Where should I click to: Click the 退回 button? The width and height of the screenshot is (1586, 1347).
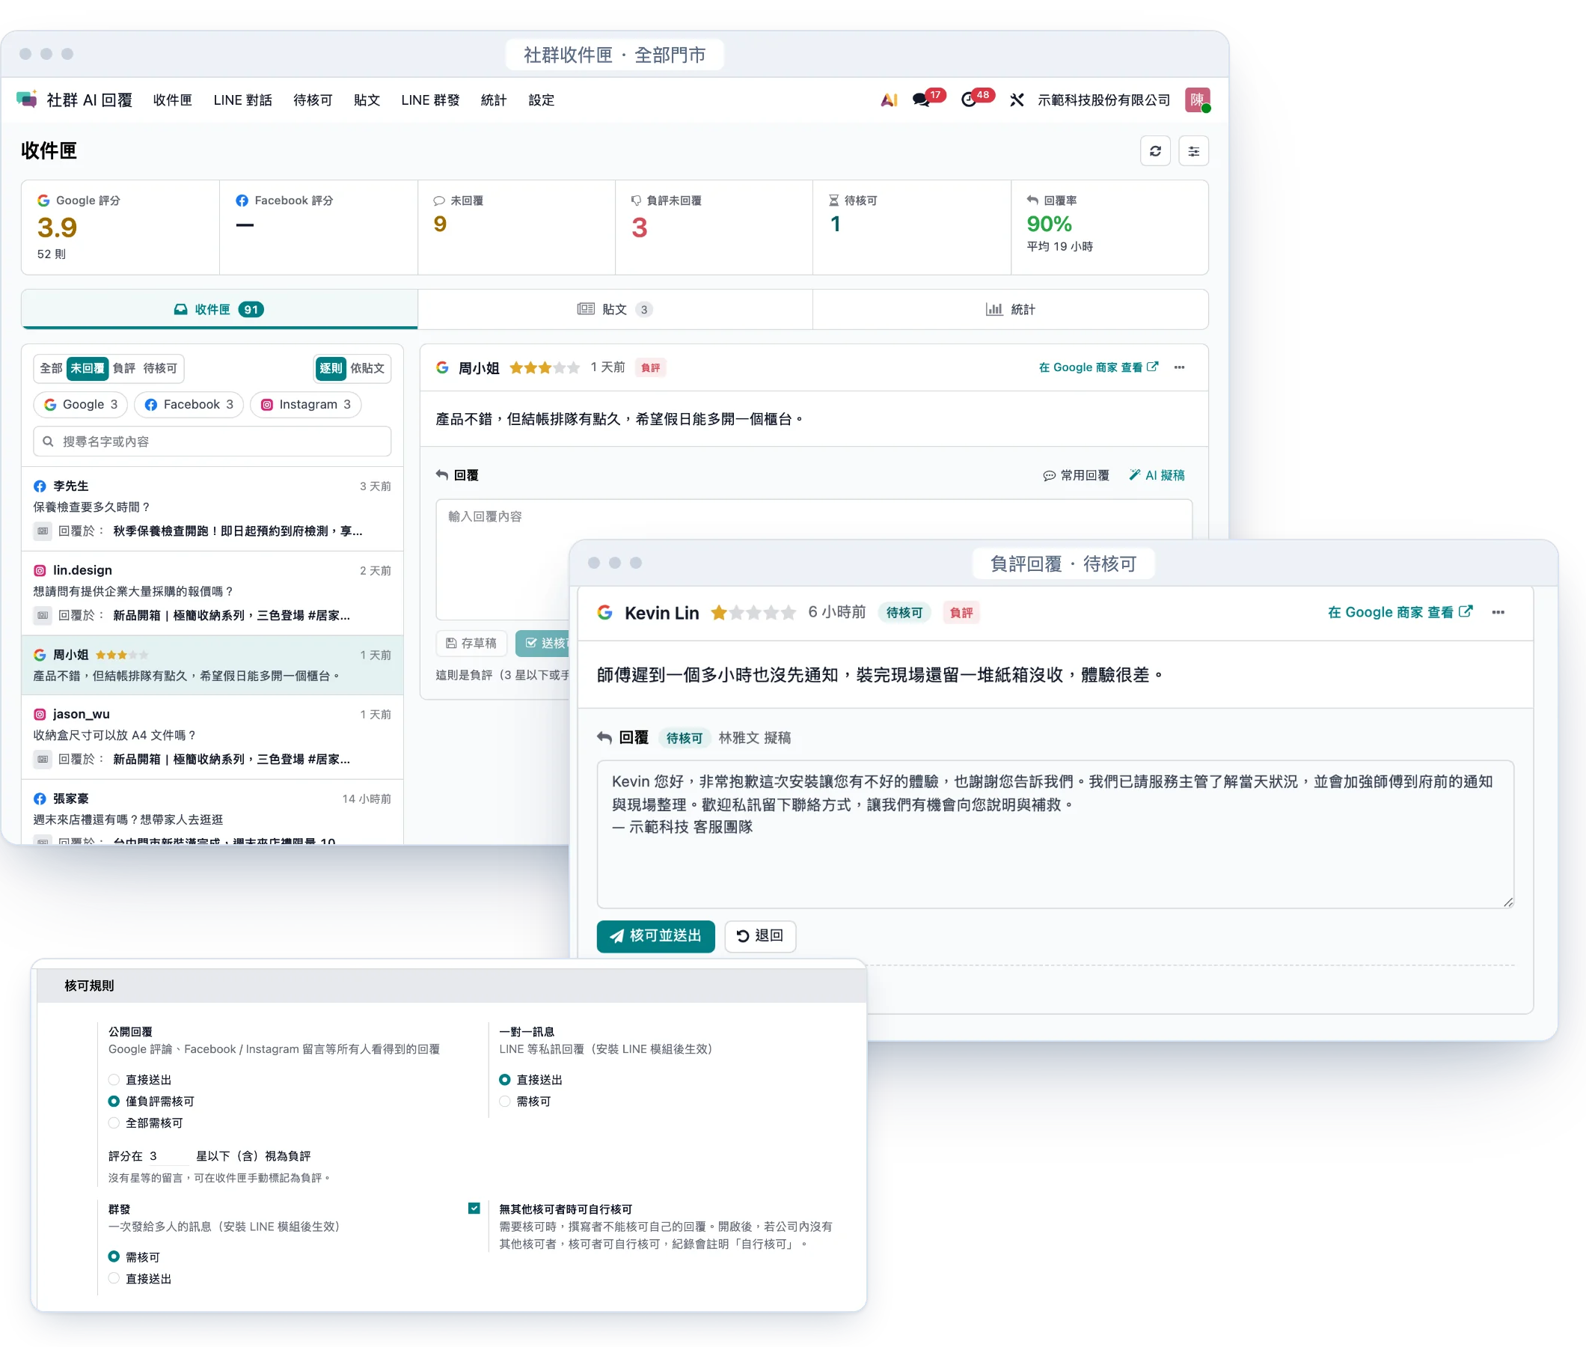click(x=760, y=935)
